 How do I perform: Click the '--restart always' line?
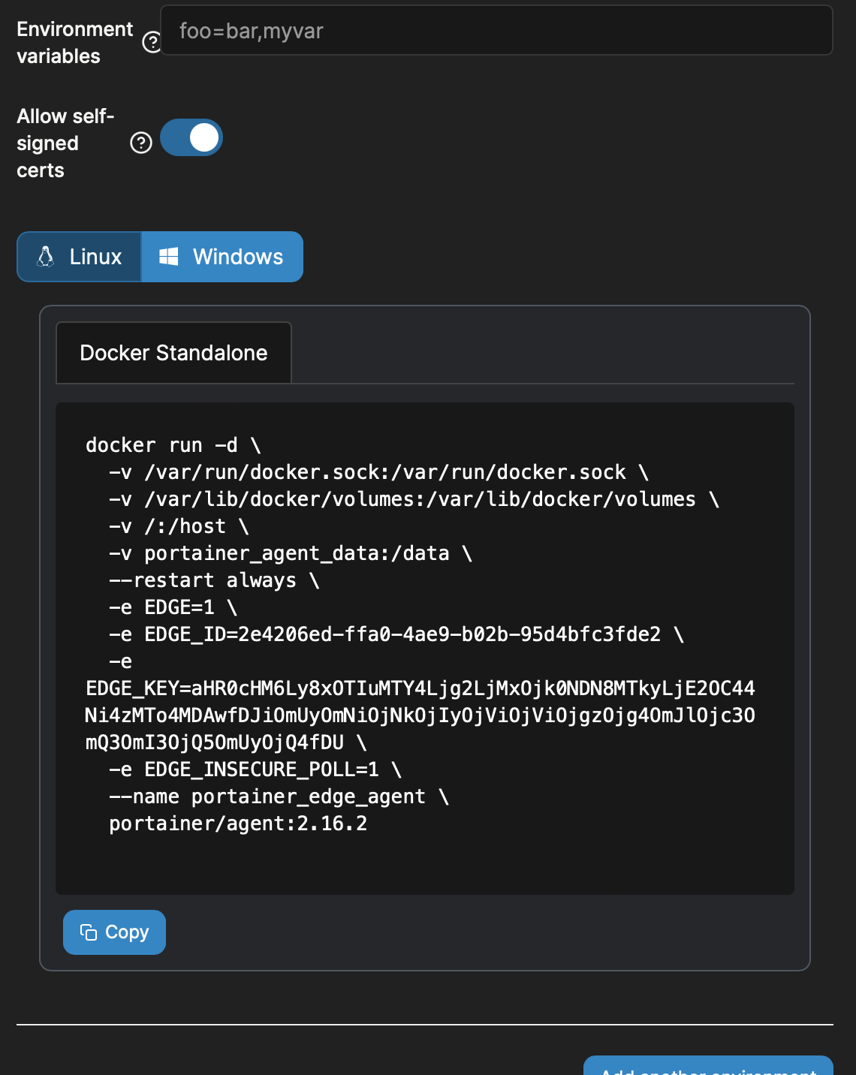coord(214,580)
